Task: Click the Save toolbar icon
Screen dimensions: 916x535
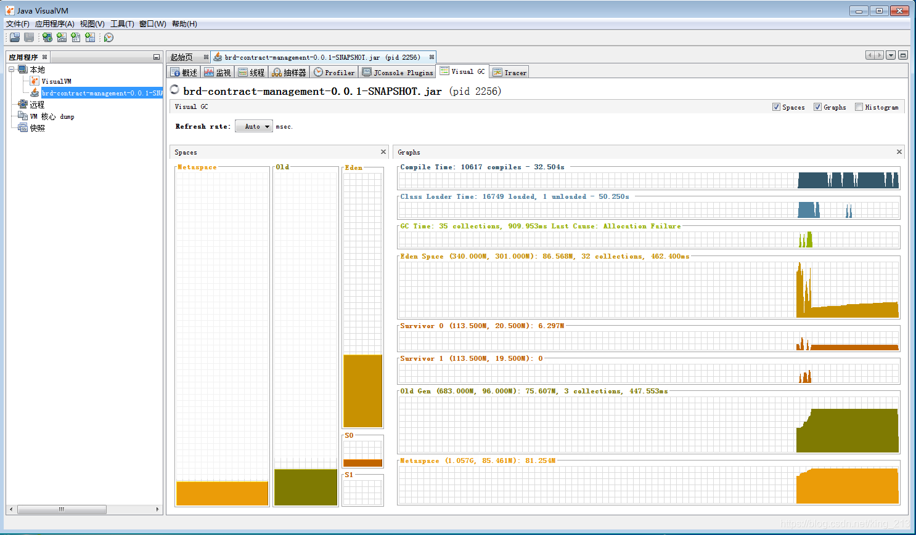Action: coord(29,38)
